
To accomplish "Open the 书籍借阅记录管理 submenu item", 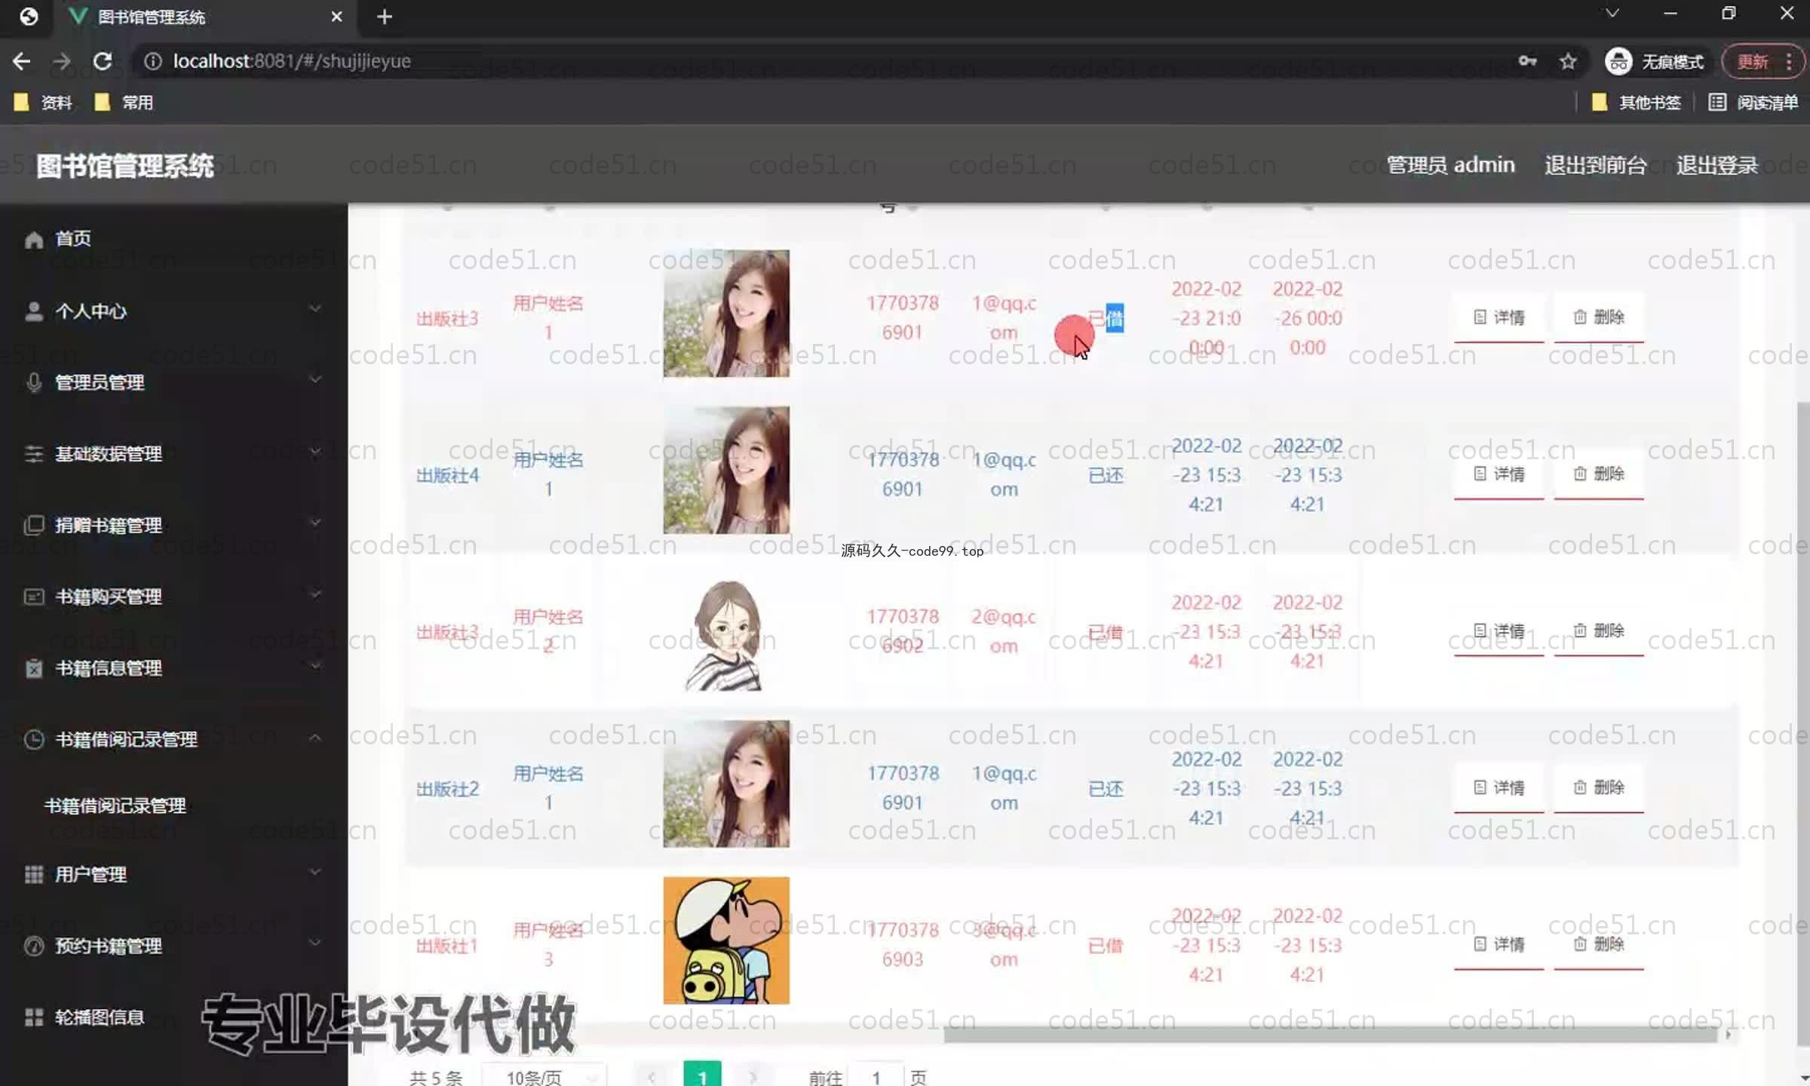I will (x=115, y=805).
